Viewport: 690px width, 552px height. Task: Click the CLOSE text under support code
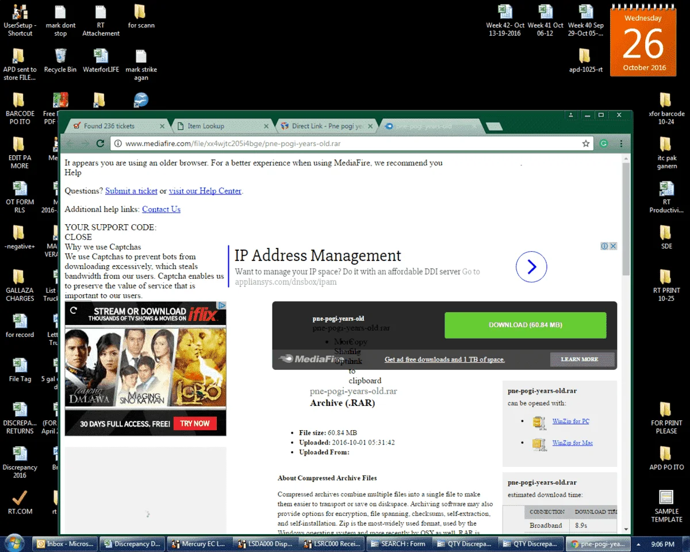[78, 237]
